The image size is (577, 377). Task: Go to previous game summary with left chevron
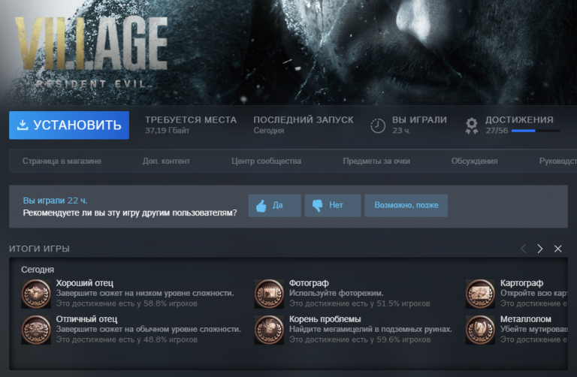pos(523,249)
